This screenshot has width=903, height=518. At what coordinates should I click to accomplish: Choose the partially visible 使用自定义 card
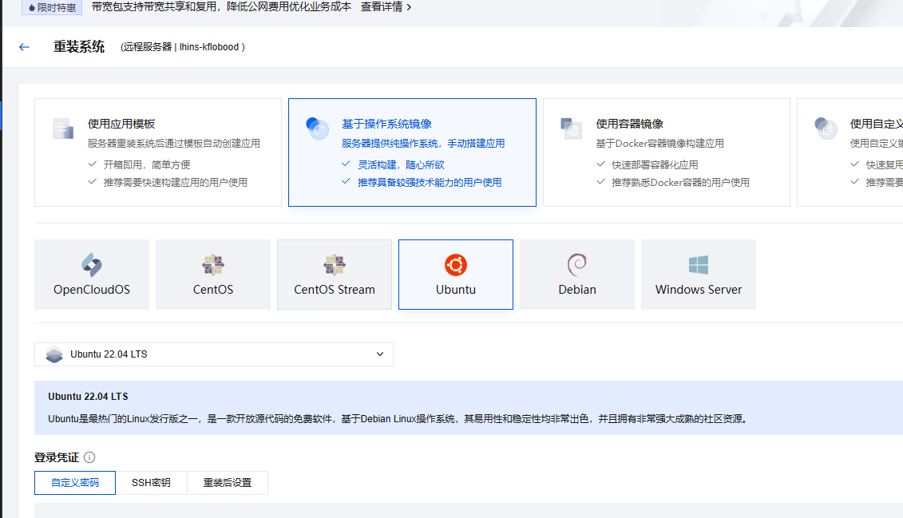pyautogui.click(x=850, y=152)
